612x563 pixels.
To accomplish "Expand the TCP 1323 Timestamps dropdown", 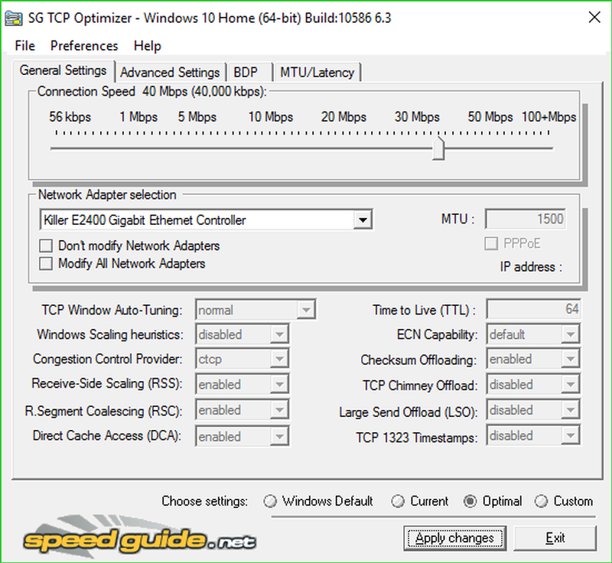I will pyautogui.click(x=570, y=436).
